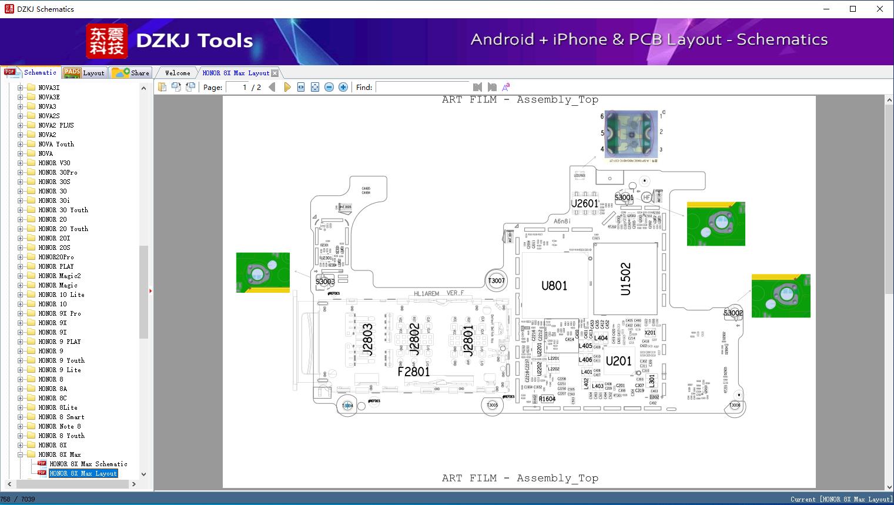
Task: Fit the whole page in view
Action: [x=315, y=87]
